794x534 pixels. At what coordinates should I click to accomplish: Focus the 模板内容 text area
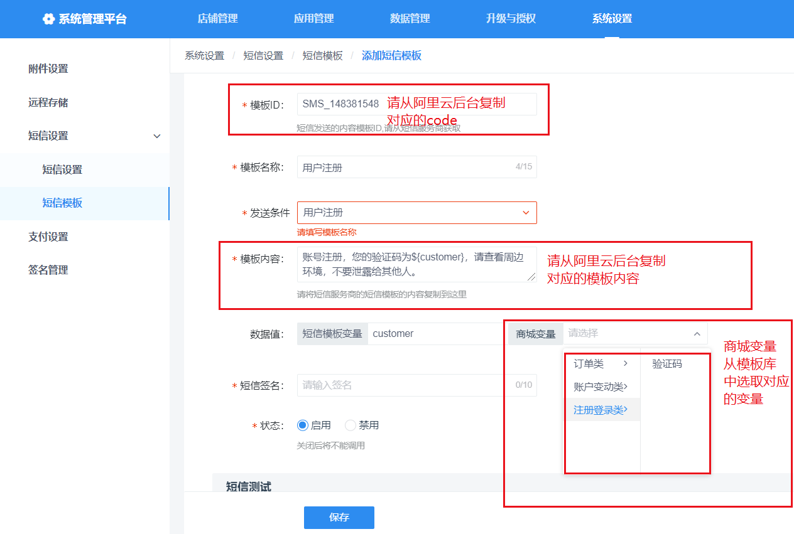coord(416,264)
